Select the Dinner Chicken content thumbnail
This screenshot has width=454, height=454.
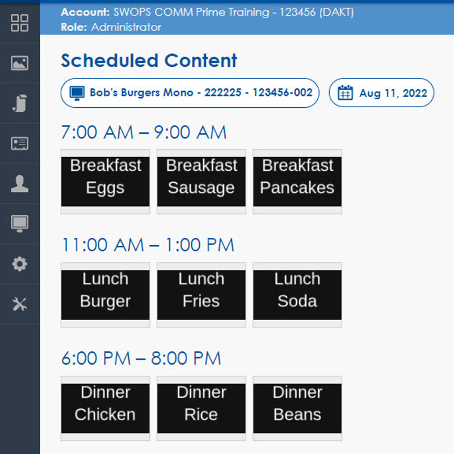coord(106,409)
